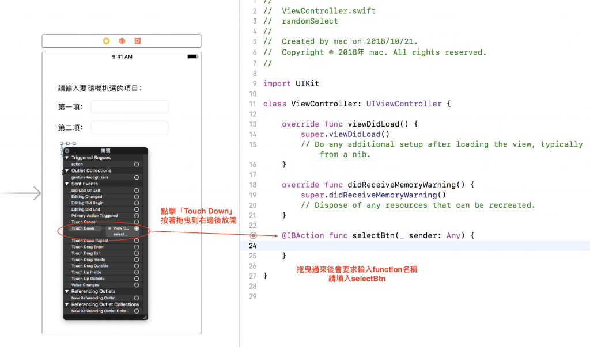
Task: Click the @IBAction keyword
Action: click(303, 236)
